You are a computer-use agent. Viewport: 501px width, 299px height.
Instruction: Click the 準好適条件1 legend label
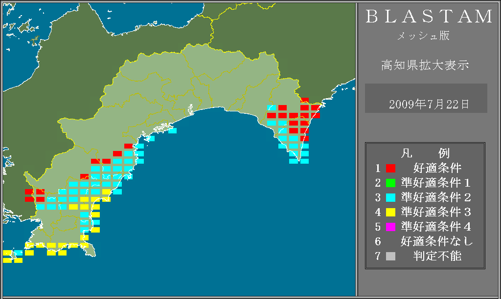click(436, 183)
